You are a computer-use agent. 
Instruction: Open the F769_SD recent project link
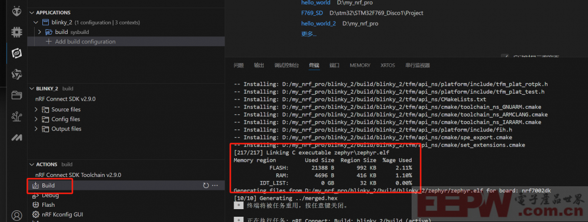click(312, 13)
